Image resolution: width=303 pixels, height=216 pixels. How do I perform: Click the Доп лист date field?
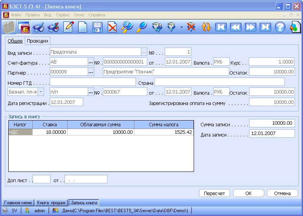[86, 179]
